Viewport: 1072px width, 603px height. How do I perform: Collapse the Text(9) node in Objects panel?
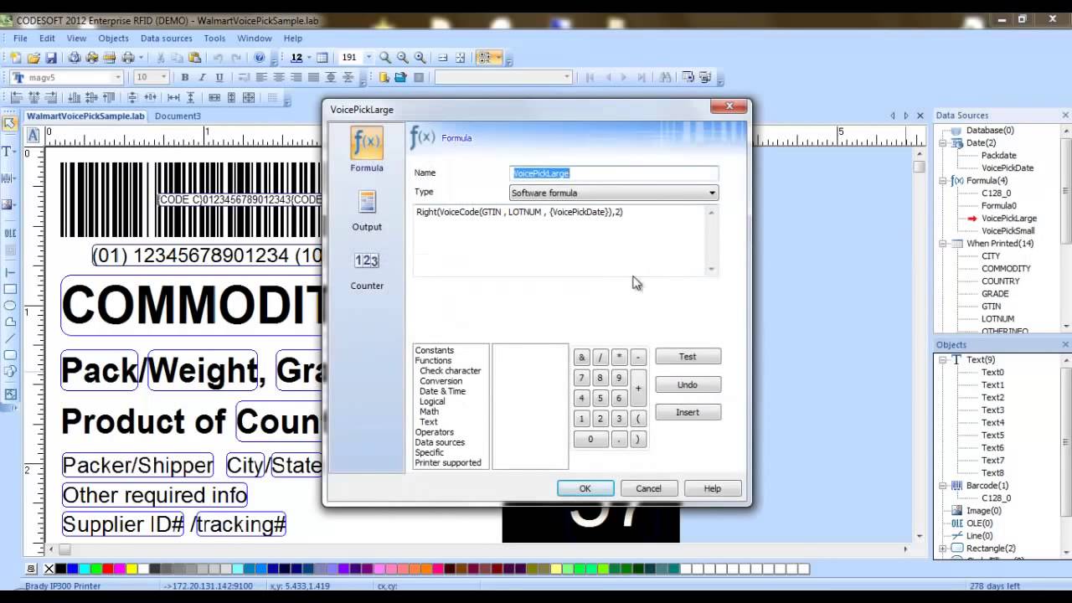coord(943,360)
